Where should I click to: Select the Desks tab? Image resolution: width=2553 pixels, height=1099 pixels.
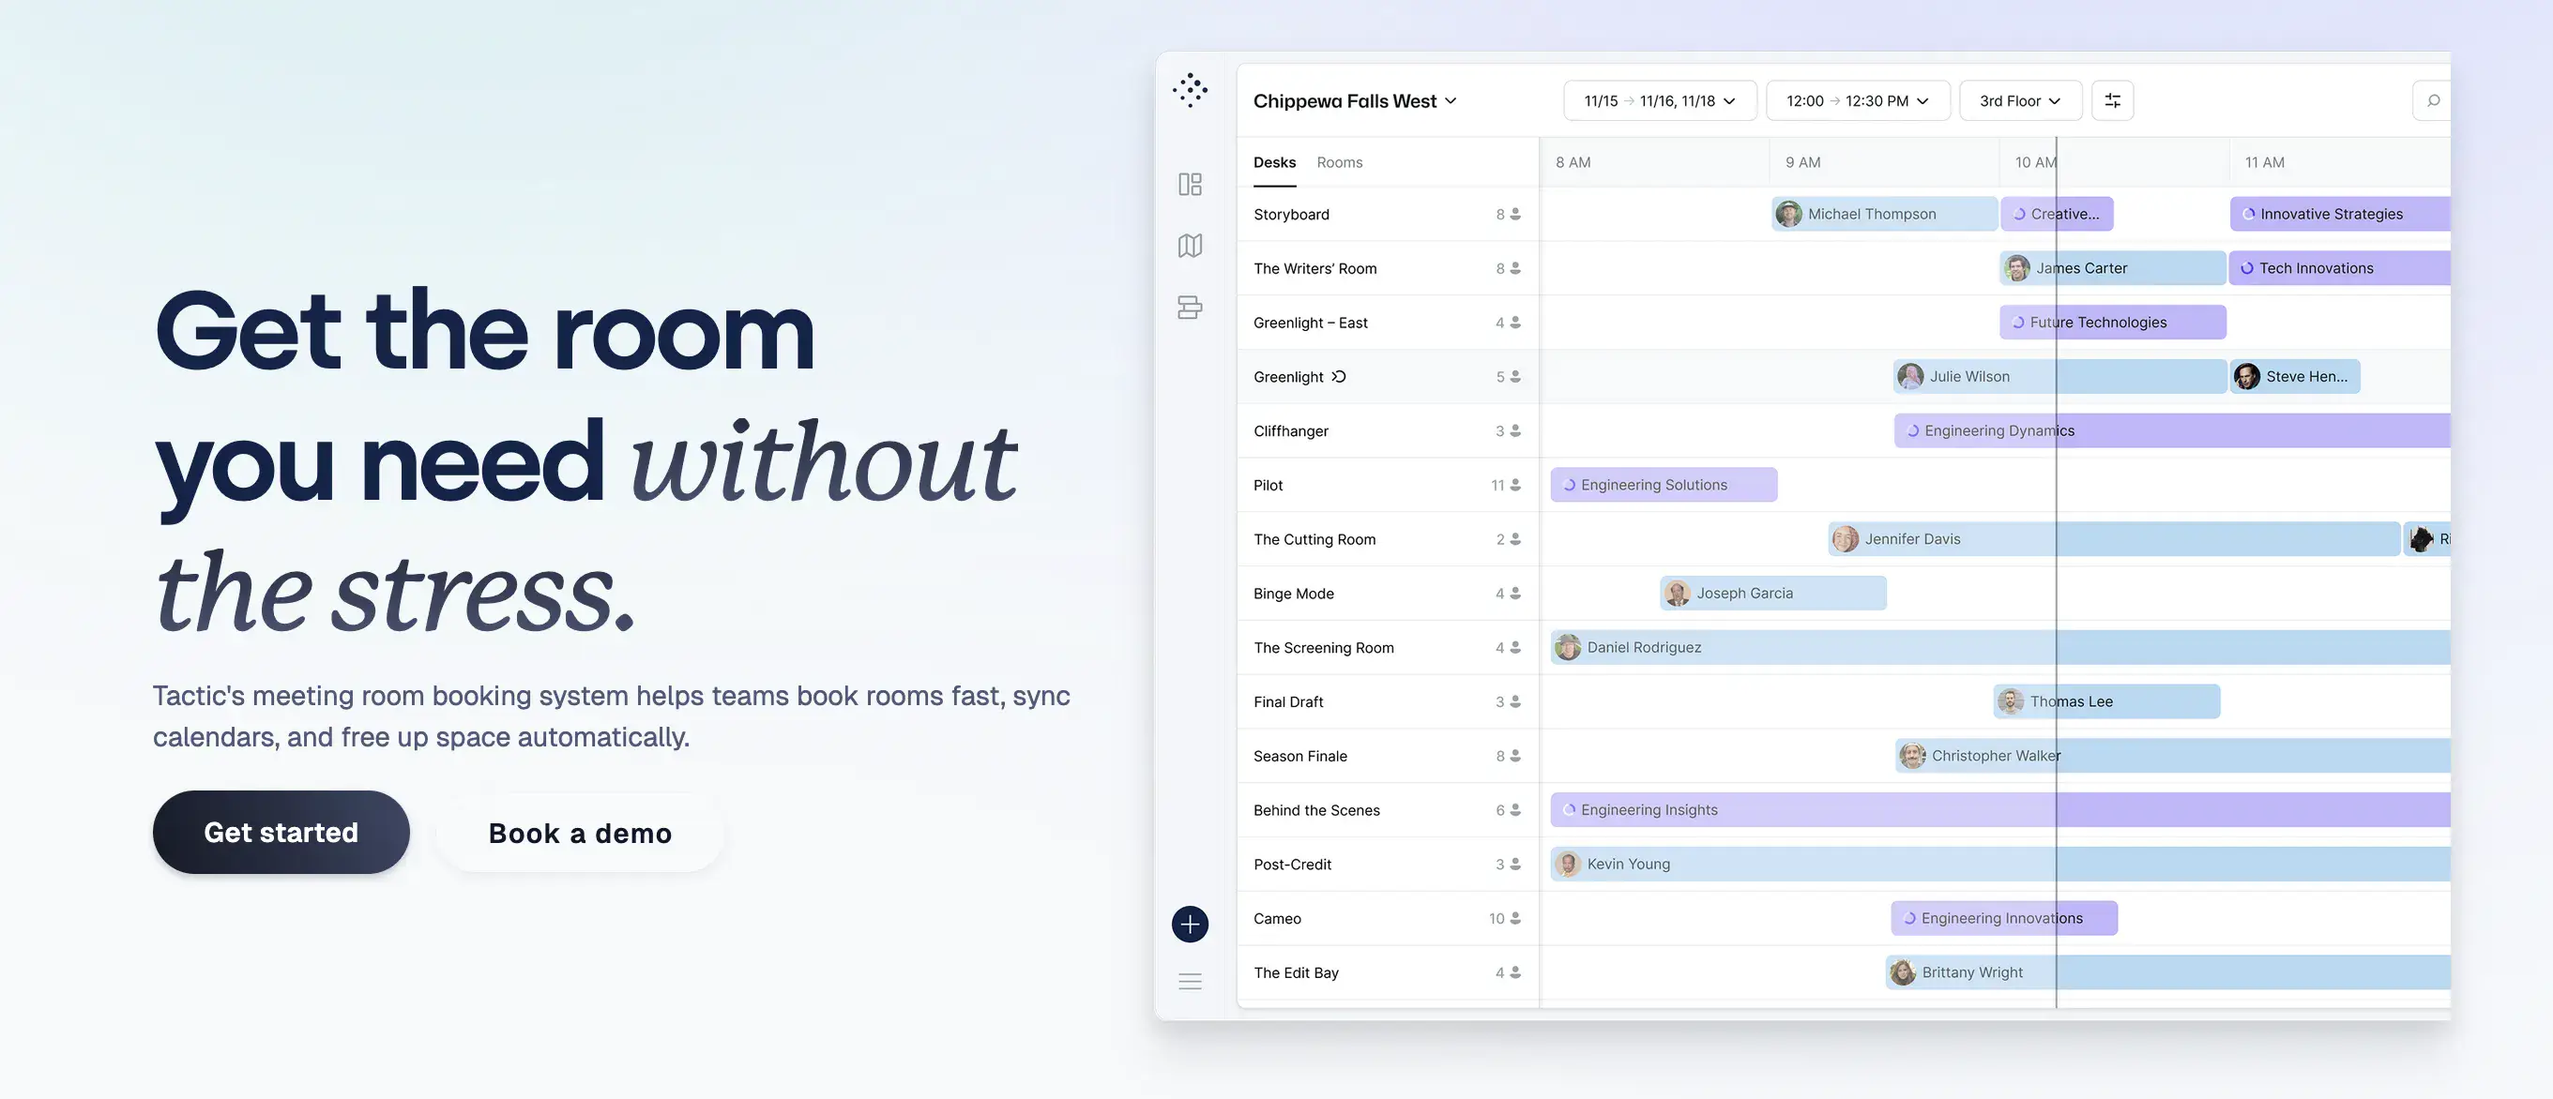click(x=1274, y=161)
